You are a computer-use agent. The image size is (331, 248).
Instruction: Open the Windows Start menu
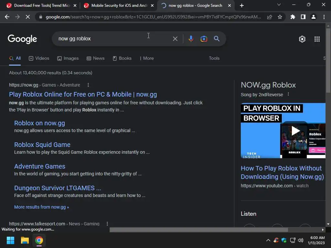(10, 240)
